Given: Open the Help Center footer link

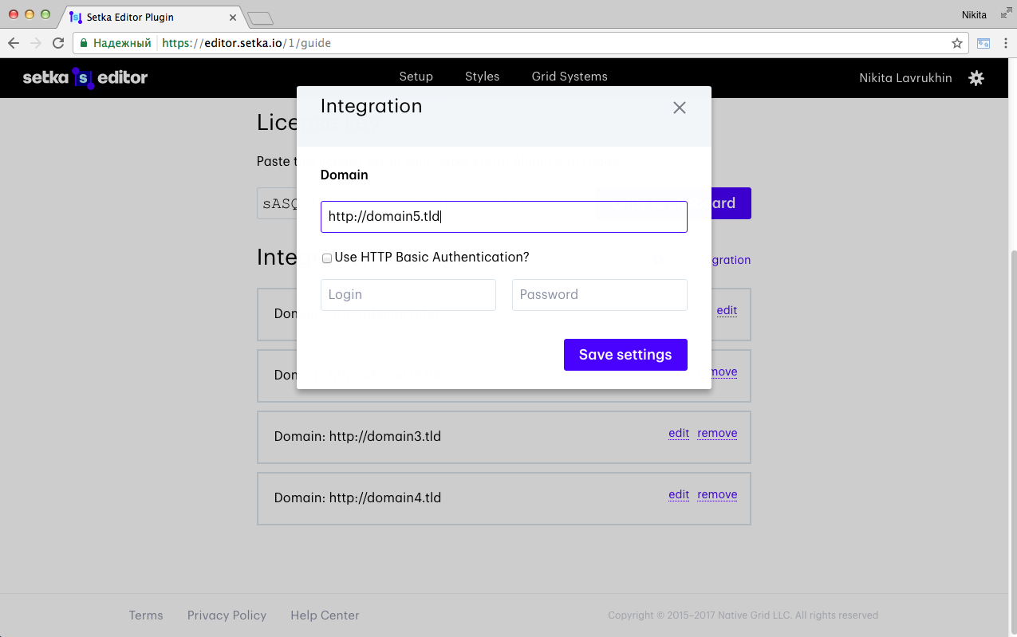Looking at the screenshot, I should tap(325, 615).
